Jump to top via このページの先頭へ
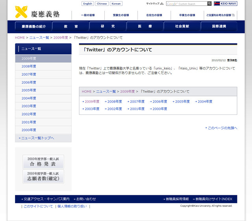 (x=222, y=128)
